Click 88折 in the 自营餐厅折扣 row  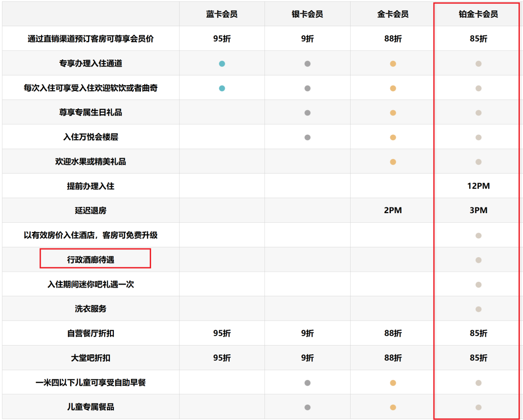[393, 333]
